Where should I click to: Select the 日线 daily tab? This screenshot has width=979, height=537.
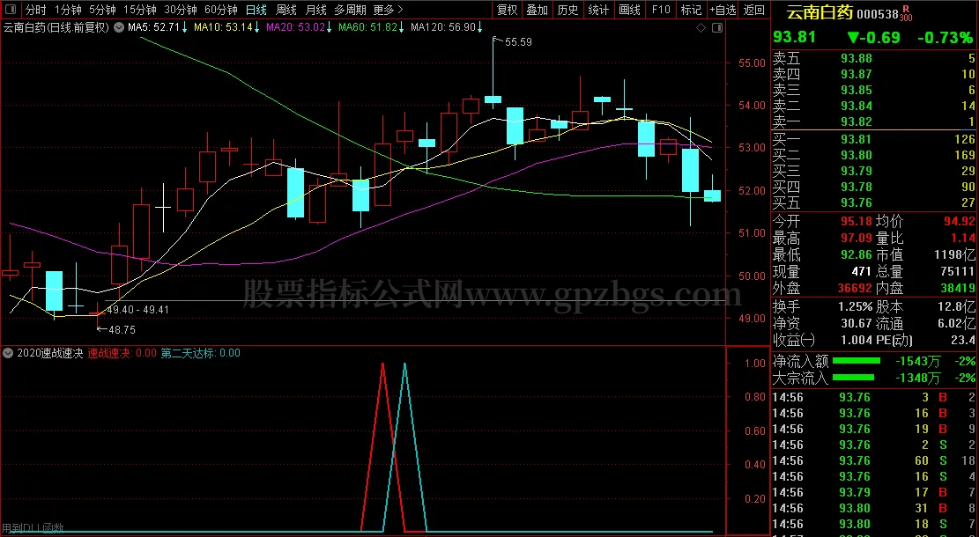[256, 10]
